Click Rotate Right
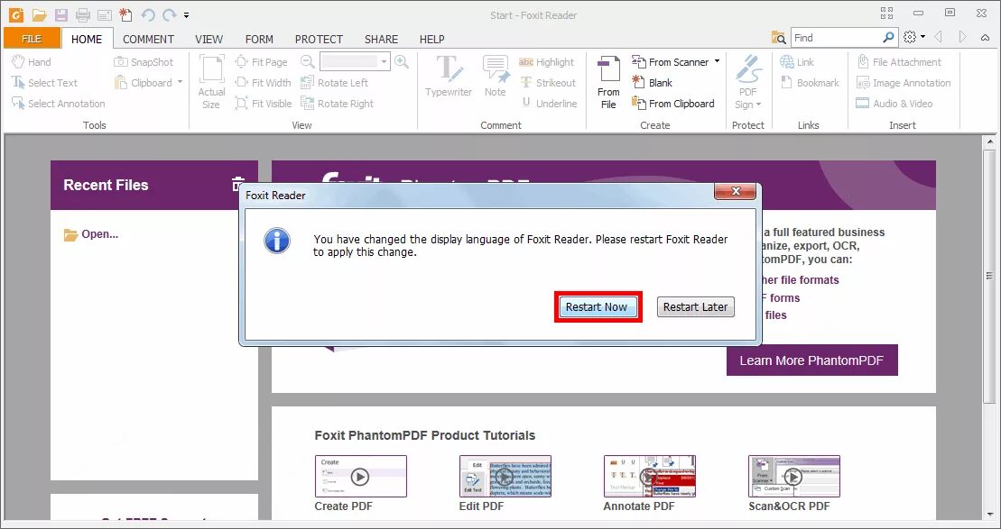Image resolution: width=1001 pixels, height=529 pixels. (x=337, y=104)
